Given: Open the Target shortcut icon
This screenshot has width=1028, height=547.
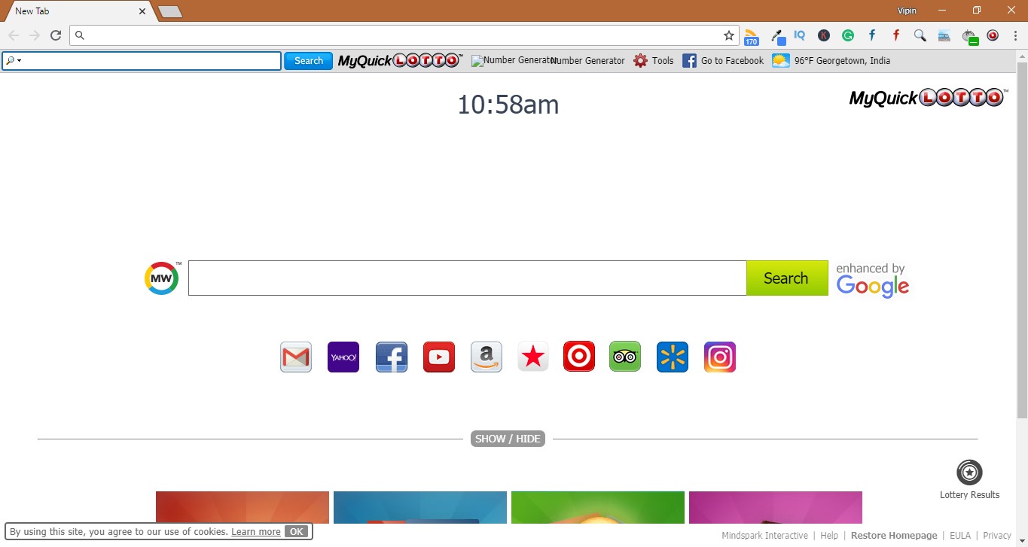Looking at the screenshot, I should (x=578, y=357).
